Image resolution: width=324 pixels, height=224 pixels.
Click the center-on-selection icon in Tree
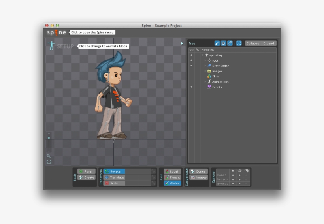coord(239,43)
